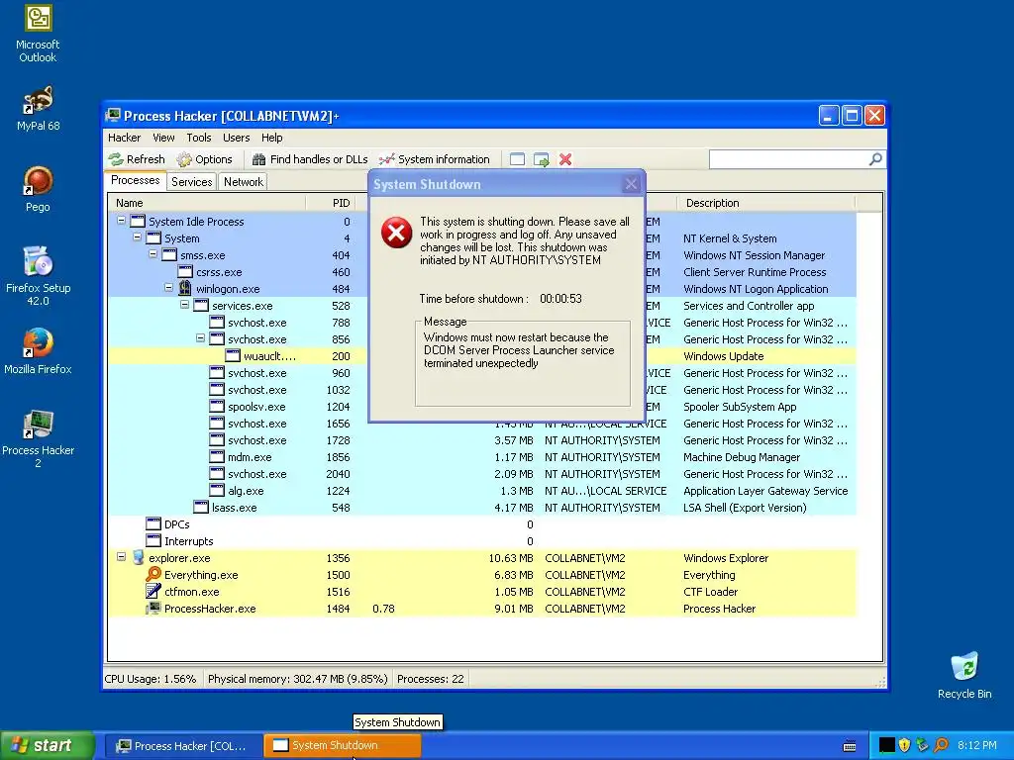Screen dimensions: 1014x760
Task: Sort by the Name column header
Action: click(x=207, y=203)
